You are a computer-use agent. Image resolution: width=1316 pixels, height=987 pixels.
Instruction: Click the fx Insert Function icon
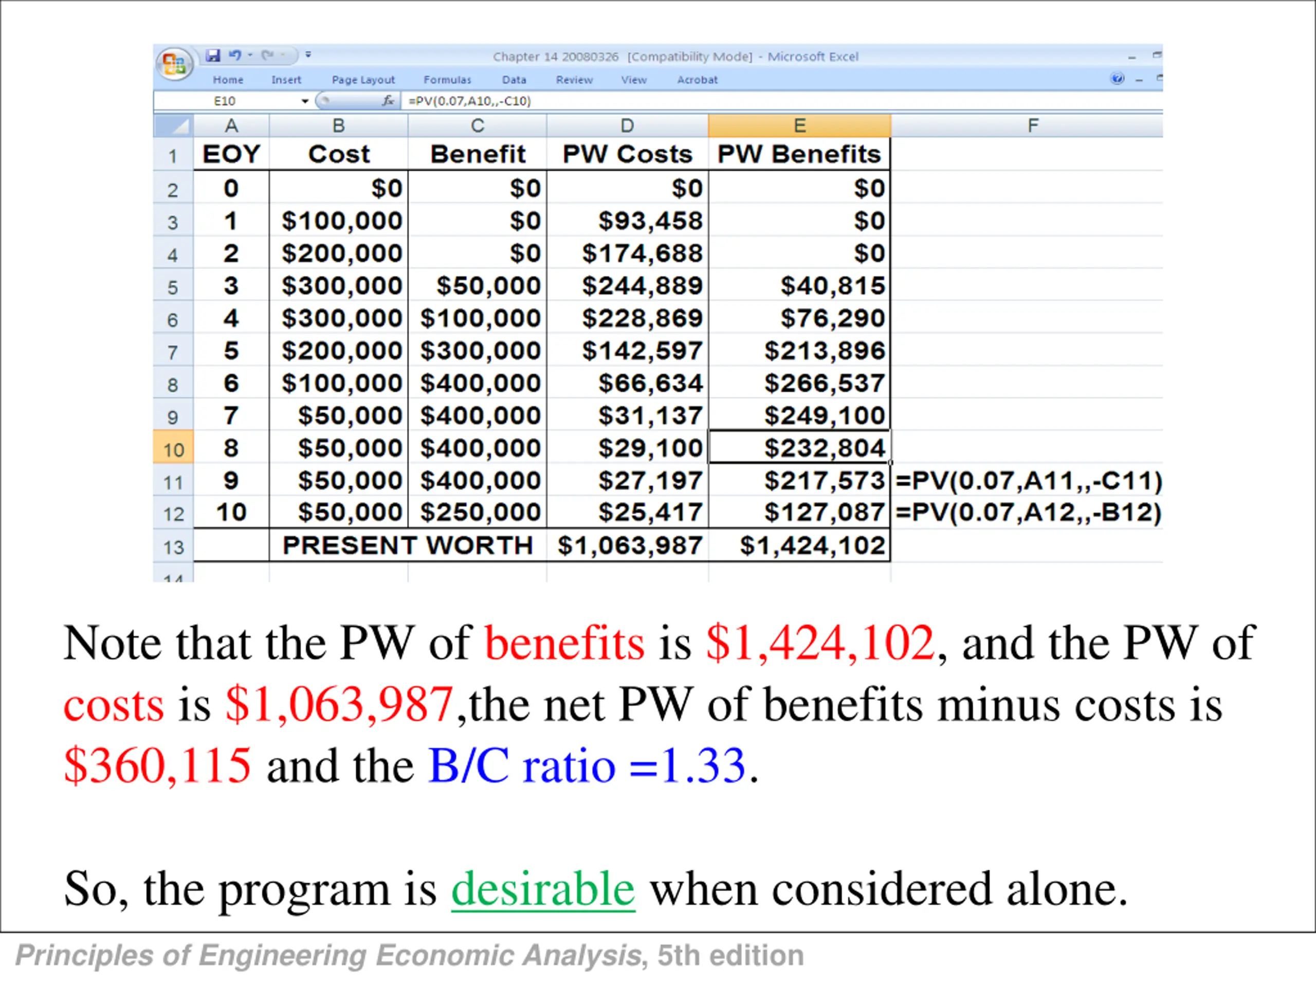388,101
